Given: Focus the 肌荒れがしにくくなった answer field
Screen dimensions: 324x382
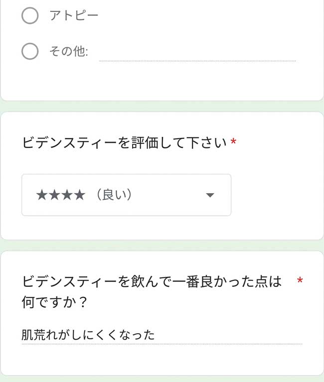Looking at the screenshot, I should tap(162, 335).
